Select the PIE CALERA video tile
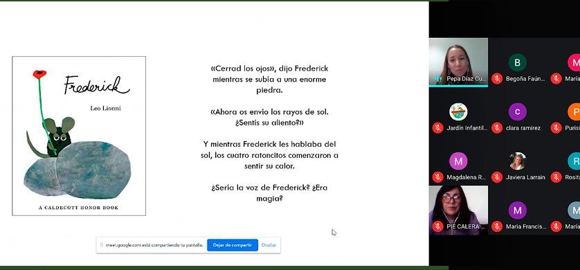Image resolution: width=580 pixels, height=270 pixels. [x=458, y=210]
